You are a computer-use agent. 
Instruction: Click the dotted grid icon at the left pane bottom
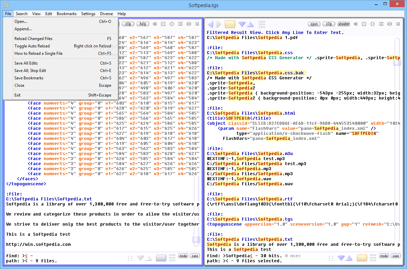point(130,258)
